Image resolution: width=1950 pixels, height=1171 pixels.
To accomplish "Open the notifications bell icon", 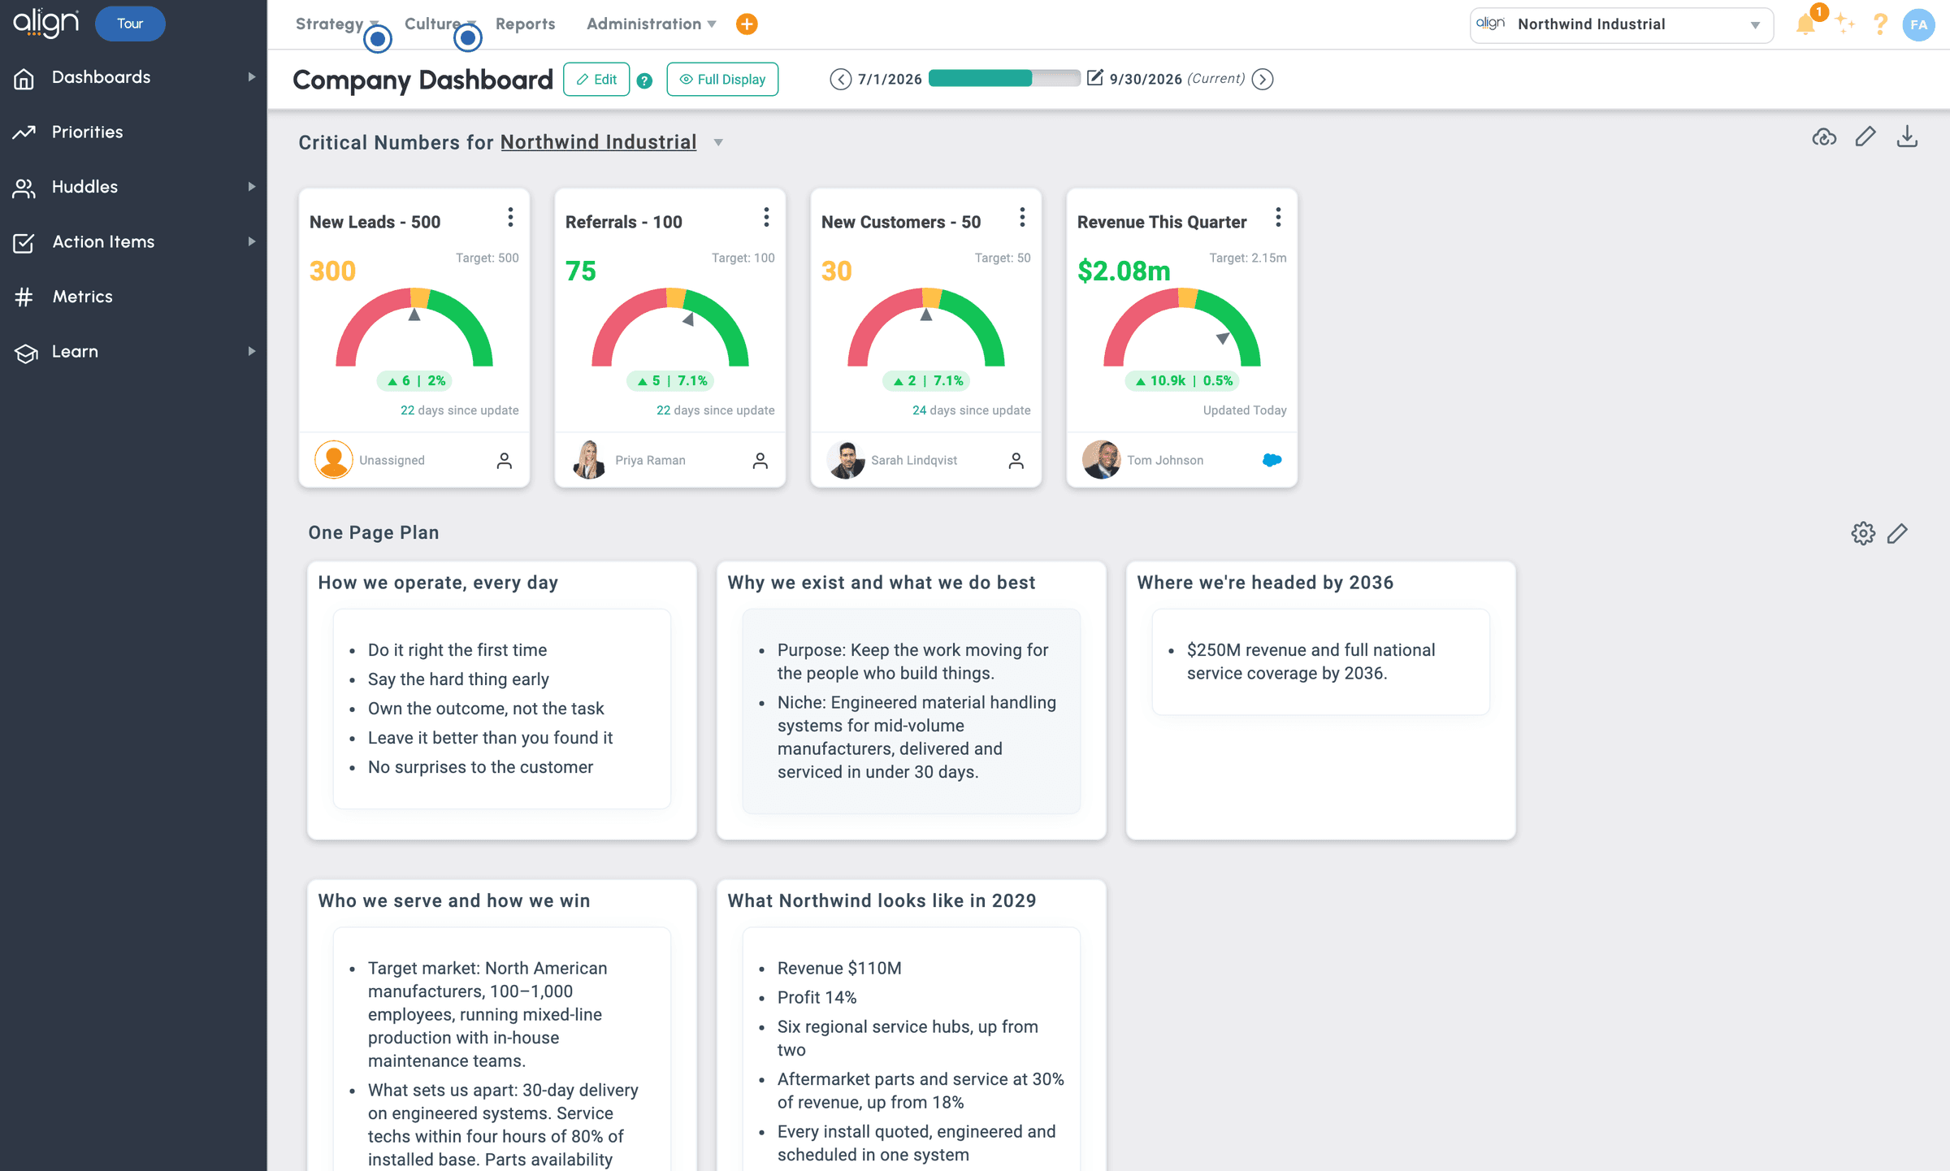I will coord(1805,24).
